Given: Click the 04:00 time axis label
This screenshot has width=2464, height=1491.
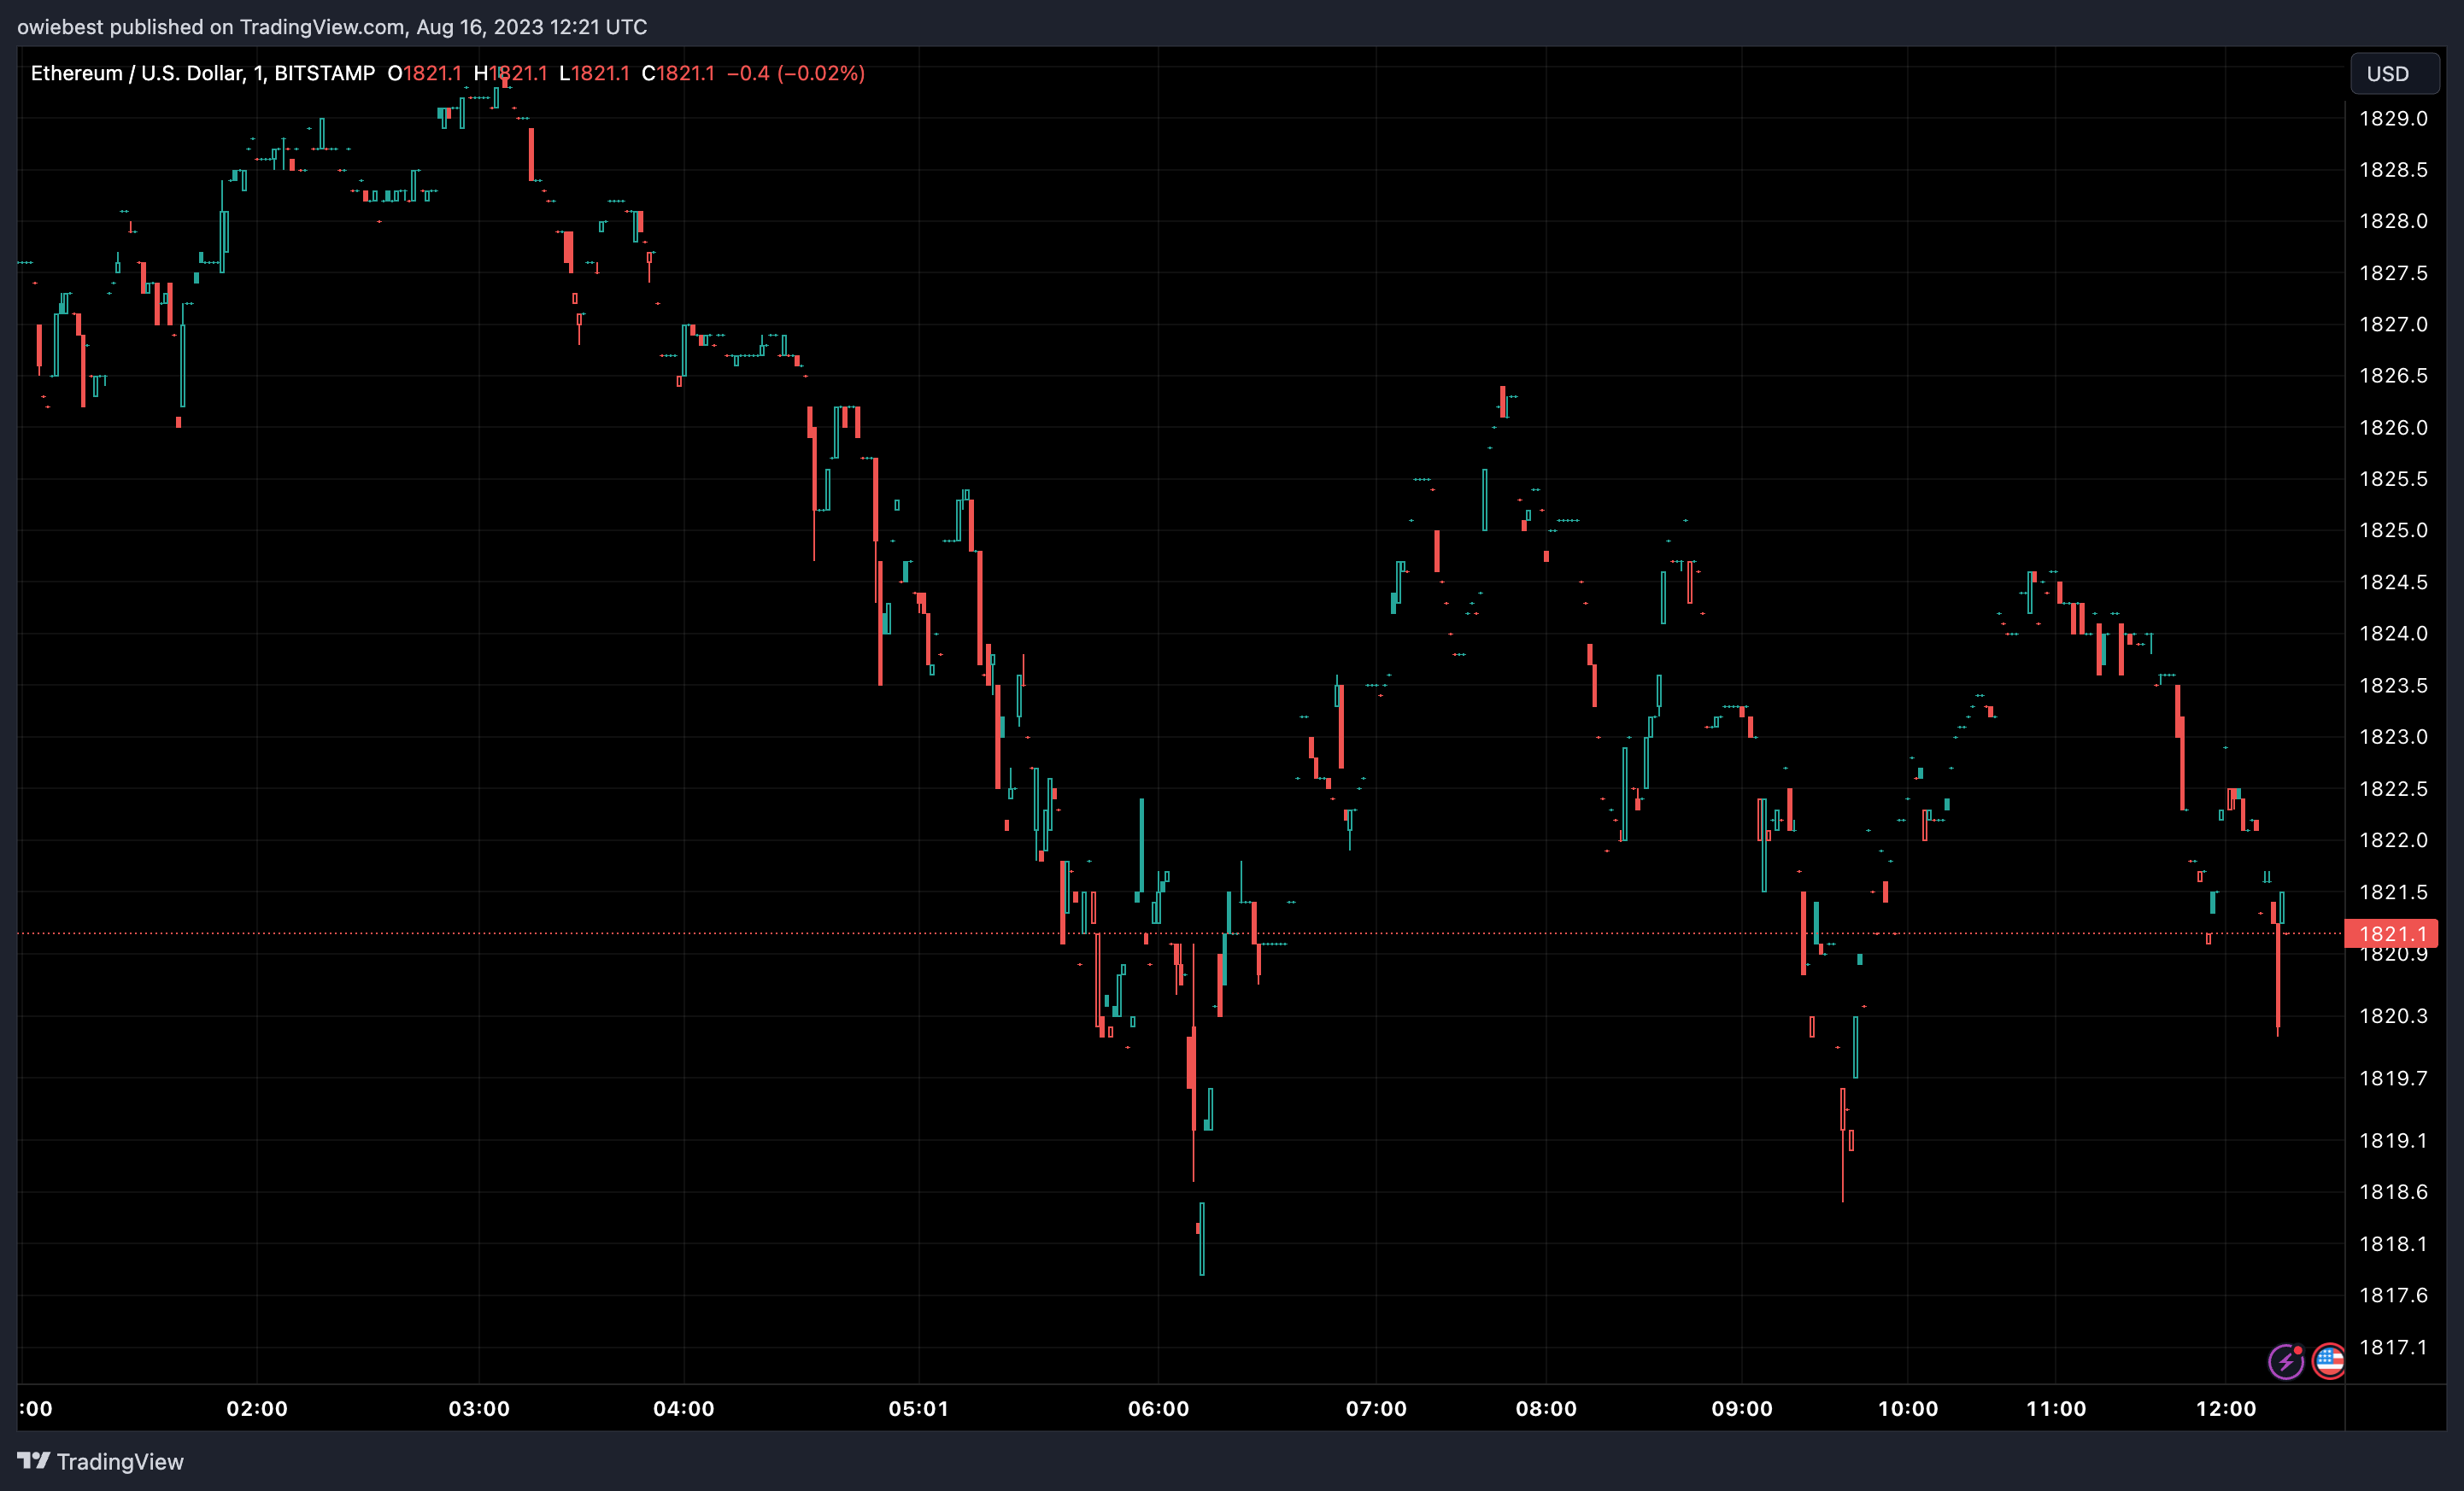Looking at the screenshot, I should click(684, 1408).
